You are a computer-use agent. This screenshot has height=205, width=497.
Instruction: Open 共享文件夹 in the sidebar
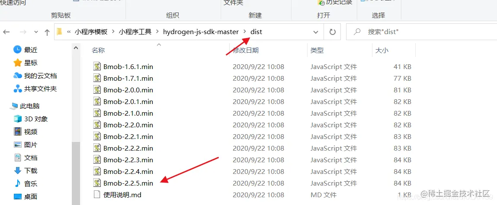[x=40, y=88]
